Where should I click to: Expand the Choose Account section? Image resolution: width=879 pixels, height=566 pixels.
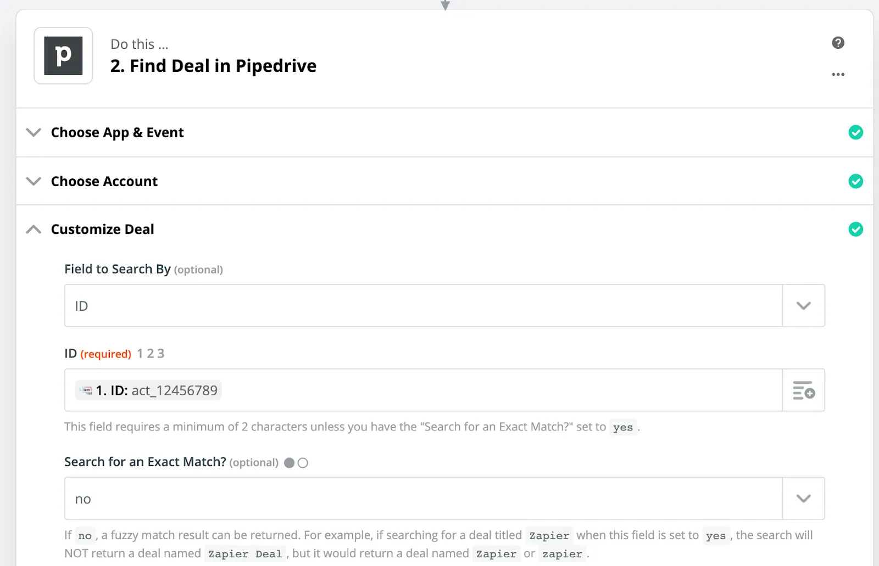tap(34, 181)
